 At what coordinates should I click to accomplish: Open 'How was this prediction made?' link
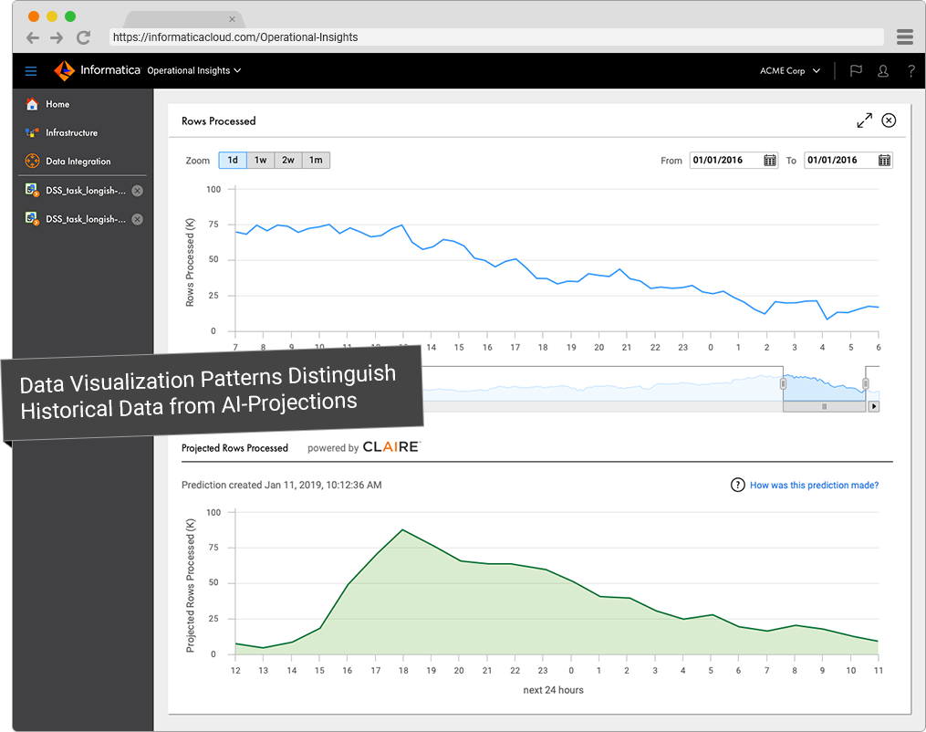click(814, 485)
